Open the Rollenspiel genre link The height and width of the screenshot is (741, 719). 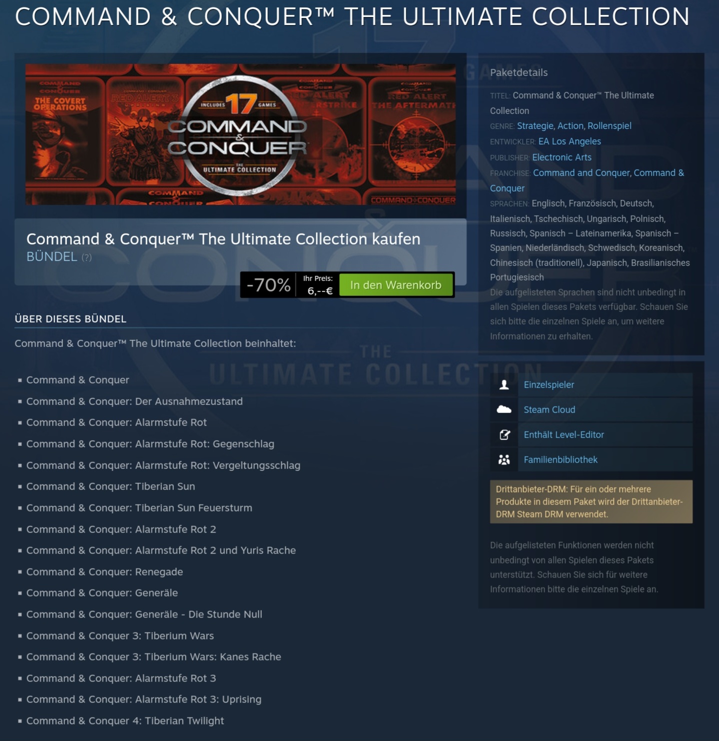pos(610,126)
